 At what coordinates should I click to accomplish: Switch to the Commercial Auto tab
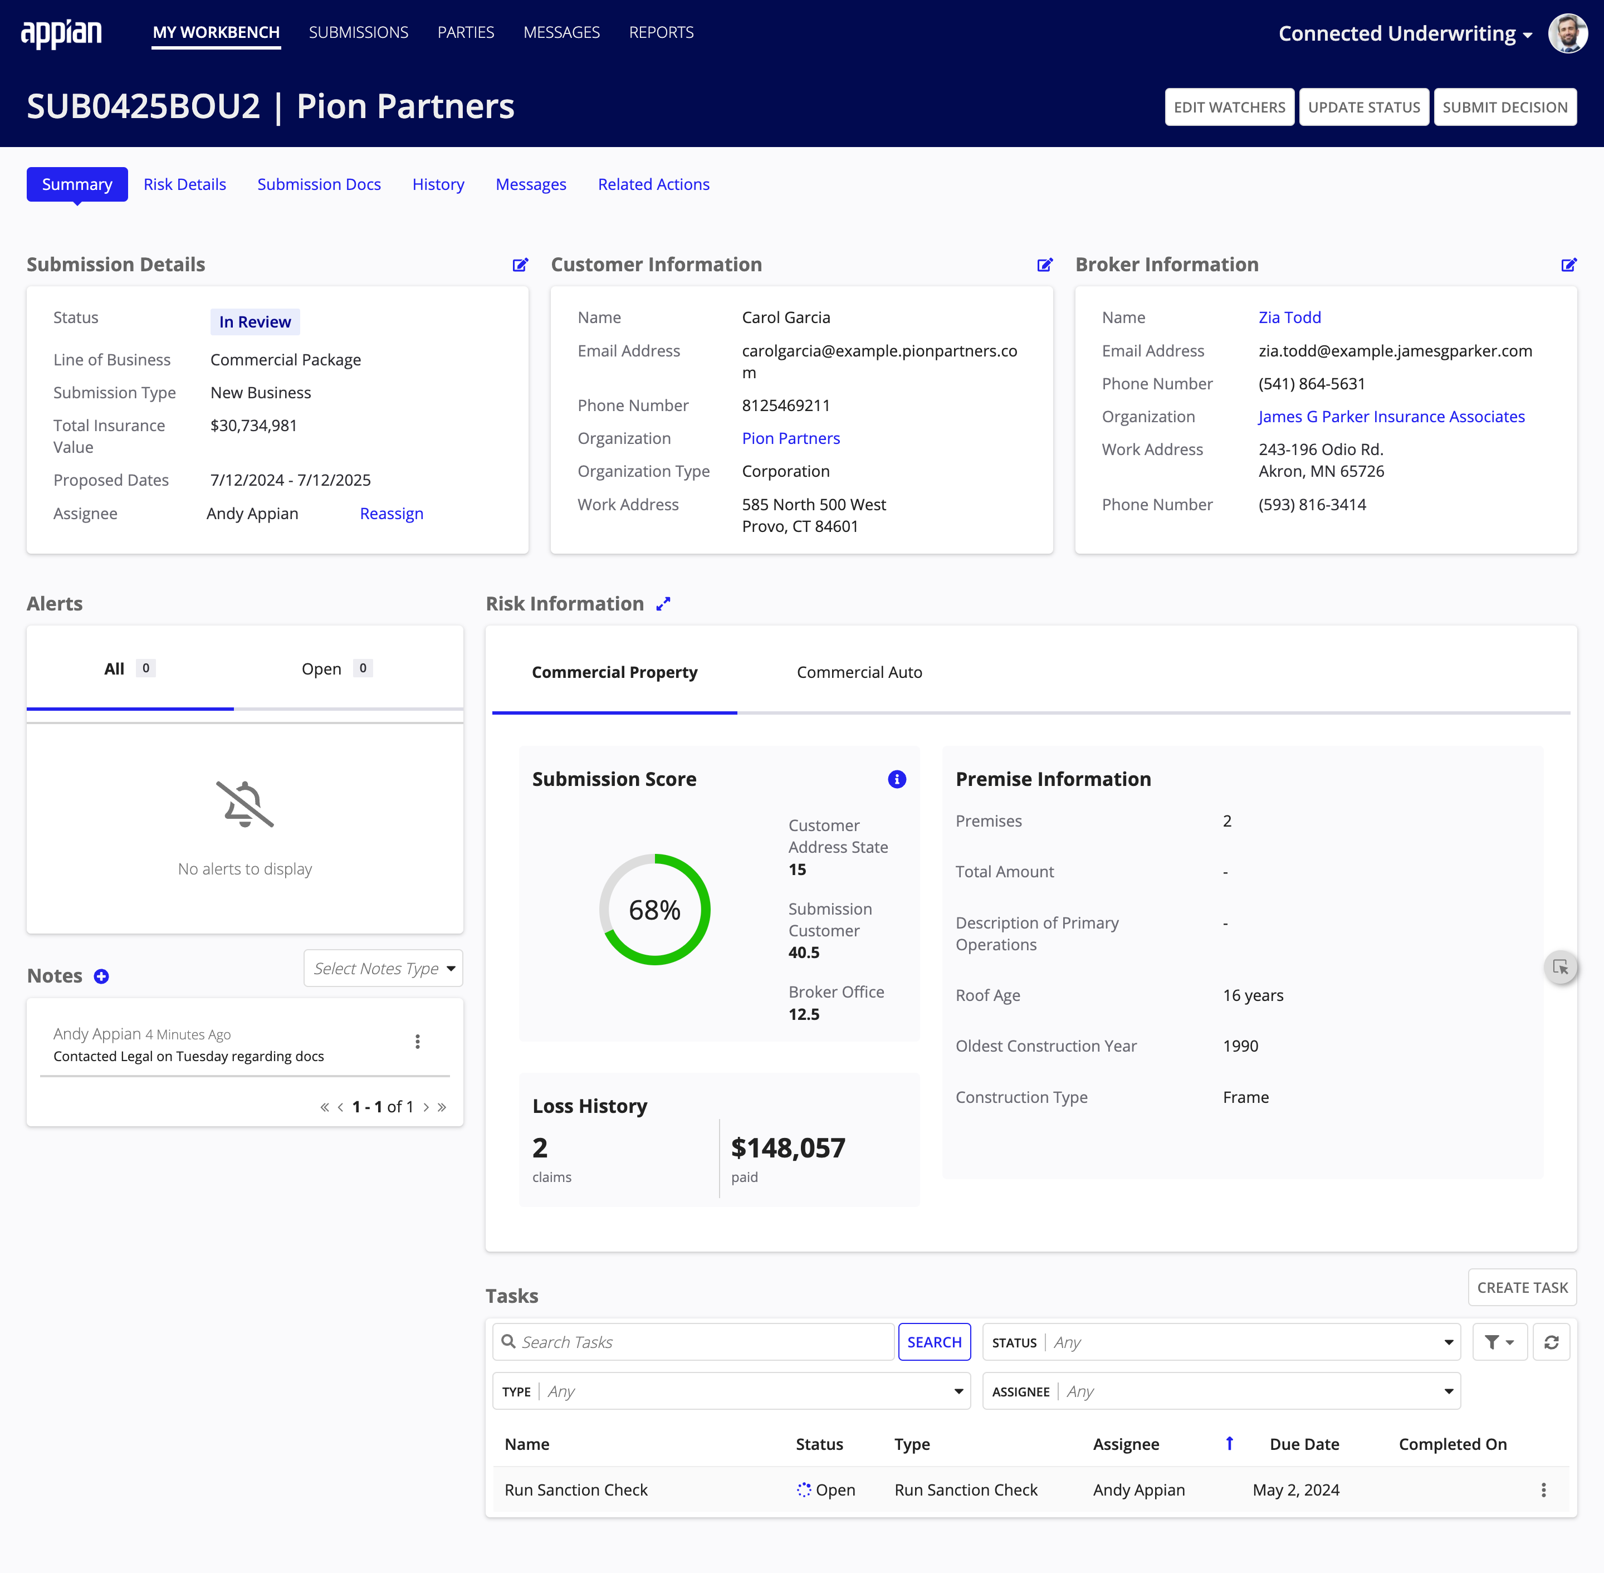pyautogui.click(x=859, y=672)
